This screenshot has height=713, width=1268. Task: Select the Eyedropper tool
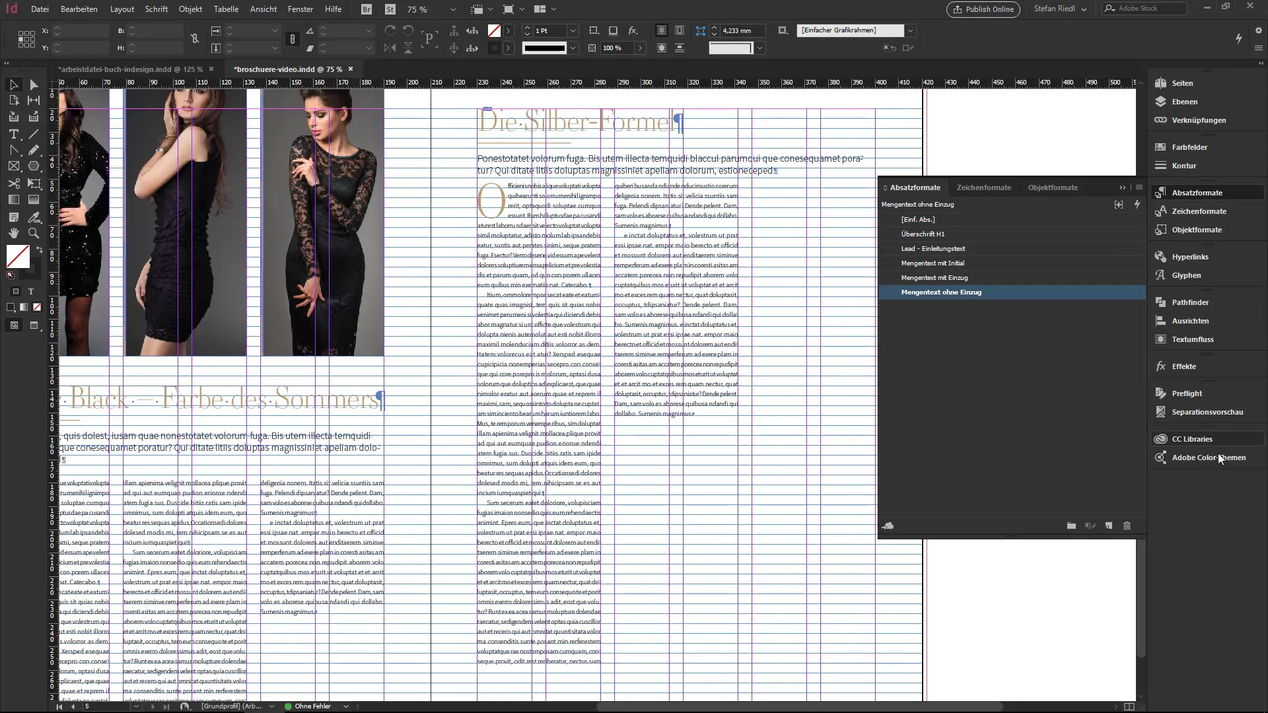tap(34, 217)
